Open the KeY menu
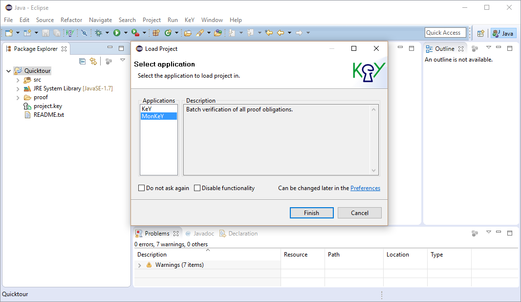Screen dimensions: 521x302 pyautogui.click(x=190, y=20)
